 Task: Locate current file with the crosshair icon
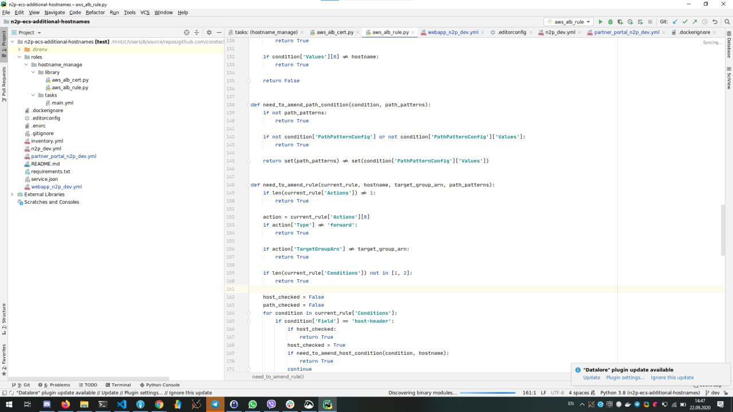click(187, 33)
